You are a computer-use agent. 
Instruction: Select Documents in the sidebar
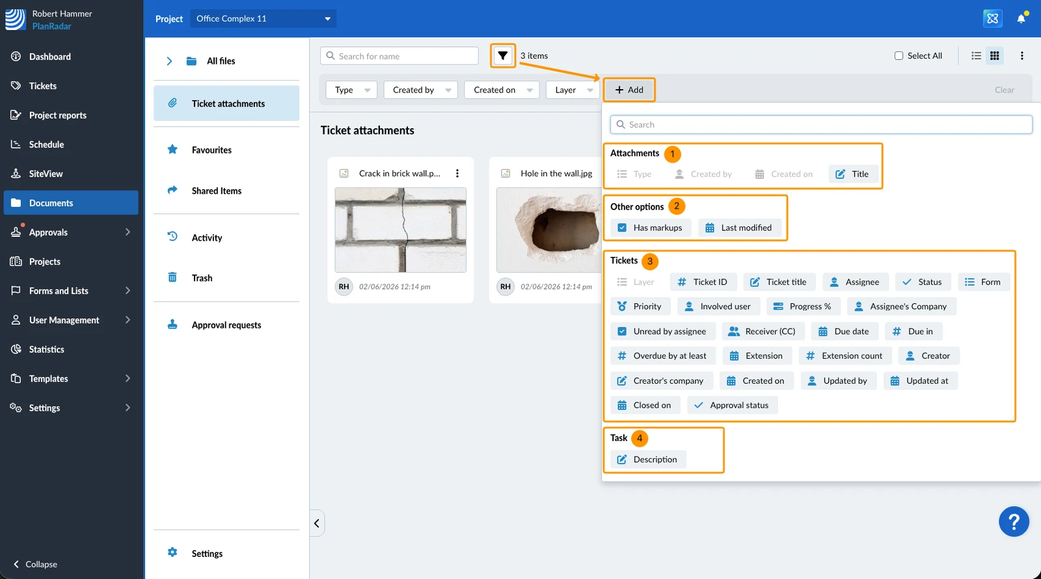coord(72,203)
